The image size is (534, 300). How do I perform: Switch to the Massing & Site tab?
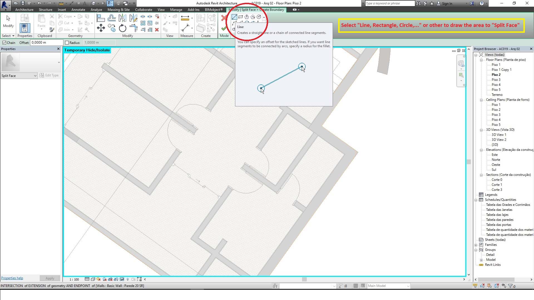coord(118,9)
